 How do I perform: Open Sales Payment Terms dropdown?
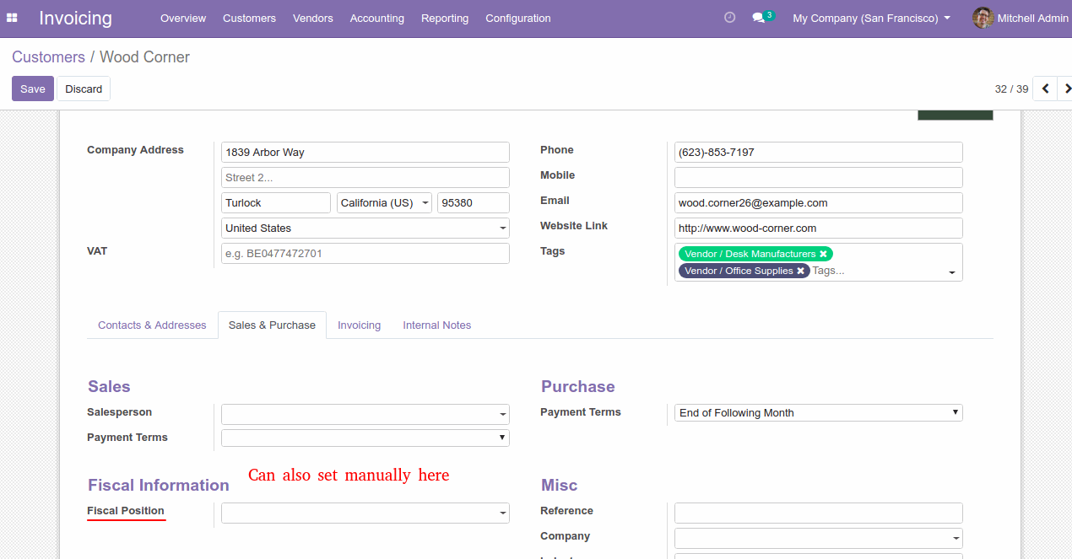coord(365,438)
